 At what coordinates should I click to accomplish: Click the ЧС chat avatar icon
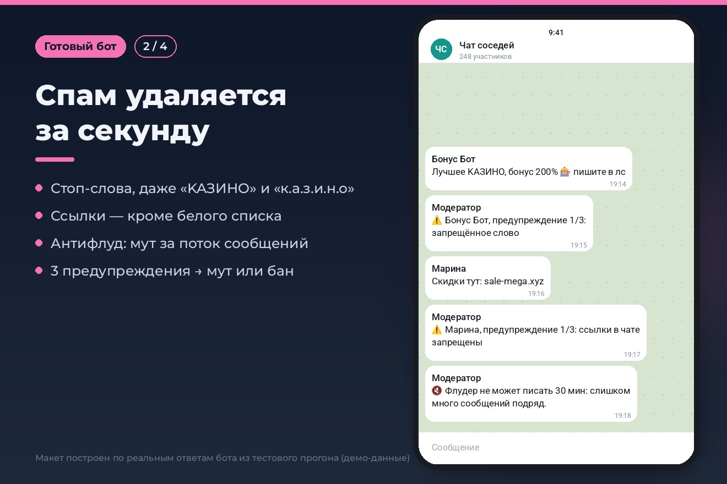(441, 50)
